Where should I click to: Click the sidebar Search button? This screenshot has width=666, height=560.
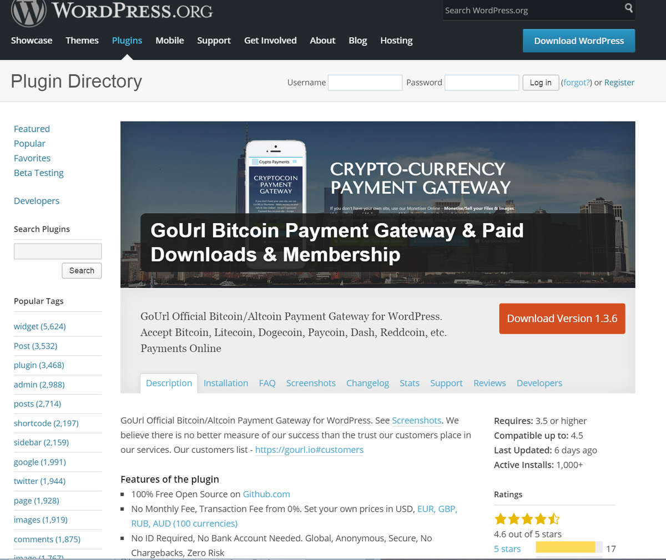pyautogui.click(x=82, y=270)
